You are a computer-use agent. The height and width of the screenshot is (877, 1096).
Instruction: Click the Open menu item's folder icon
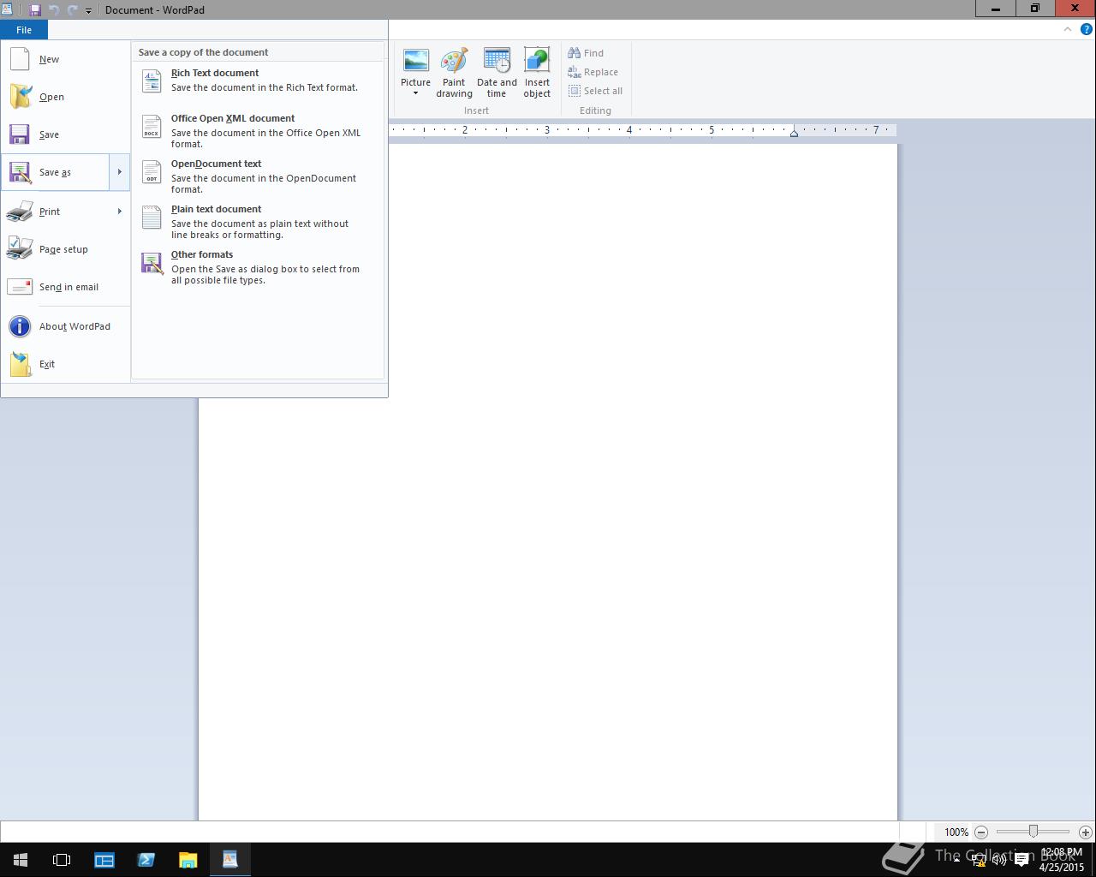click(x=21, y=97)
